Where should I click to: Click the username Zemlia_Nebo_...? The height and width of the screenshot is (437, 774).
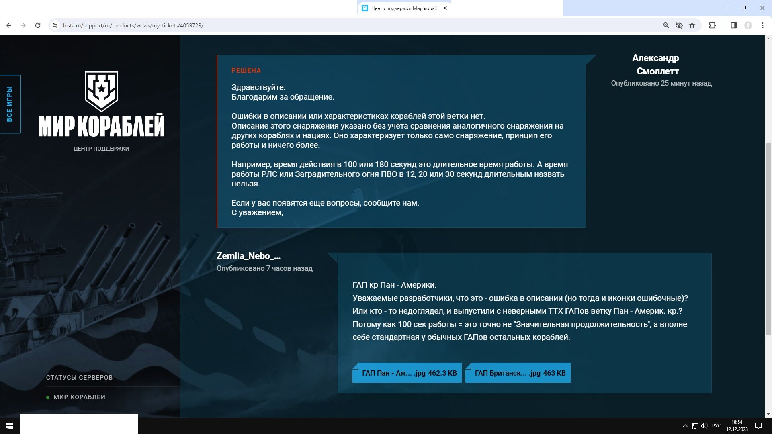click(x=248, y=256)
